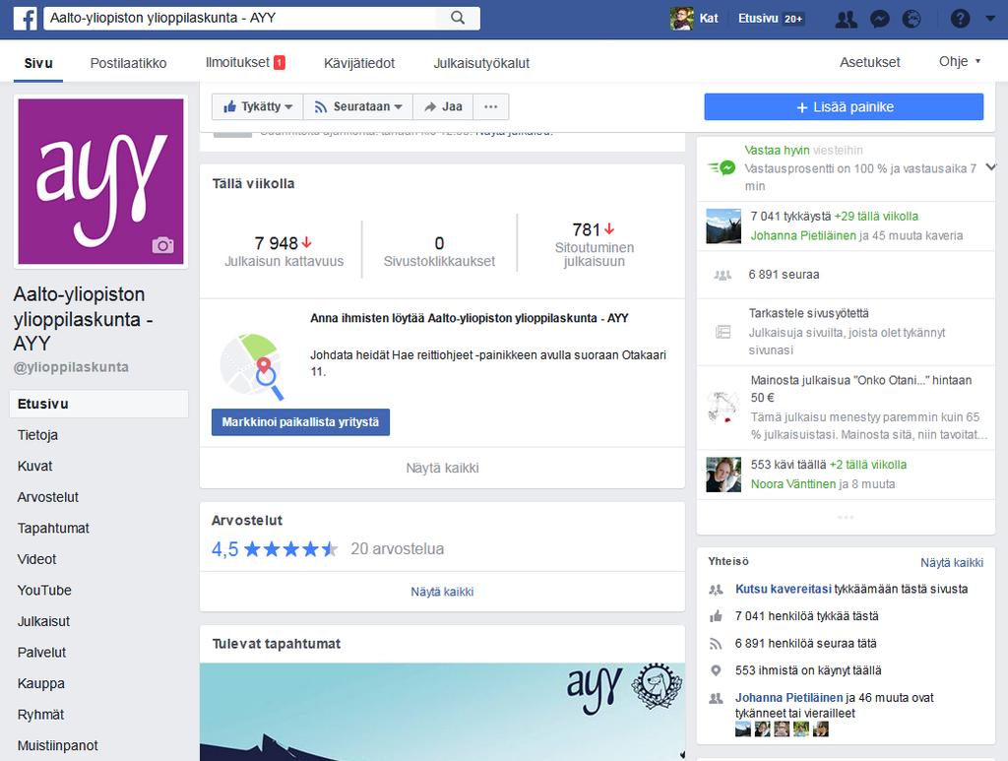Click Markkinoi paikallista yritystä button
Screen dimensions: 1008x761
coord(300,422)
